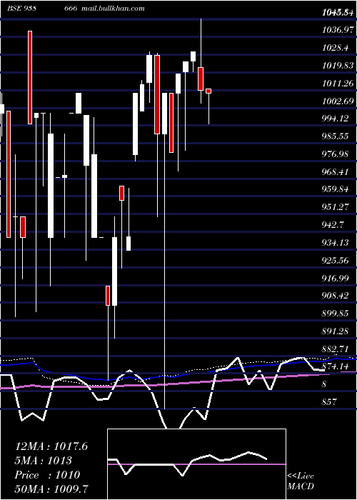Click the 874.14 price axis label
The height and width of the screenshot is (500, 357).
335,366
